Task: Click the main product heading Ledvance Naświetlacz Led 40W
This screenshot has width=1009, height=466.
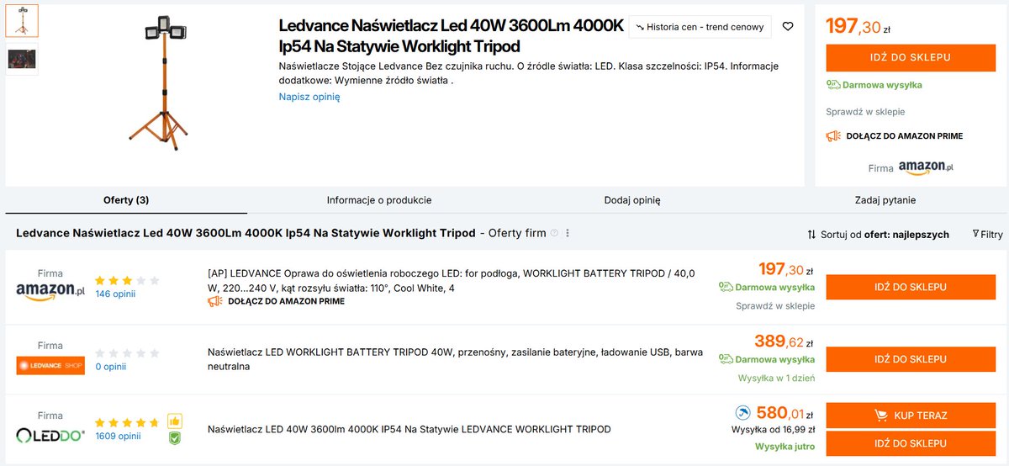Action: [452, 36]
